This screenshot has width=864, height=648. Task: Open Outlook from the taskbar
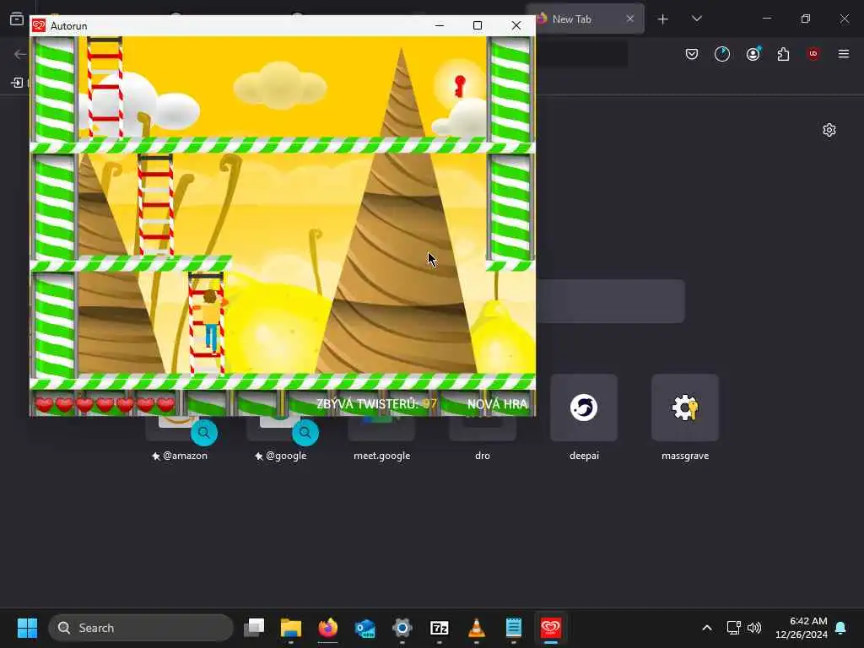tap(364, 628)
